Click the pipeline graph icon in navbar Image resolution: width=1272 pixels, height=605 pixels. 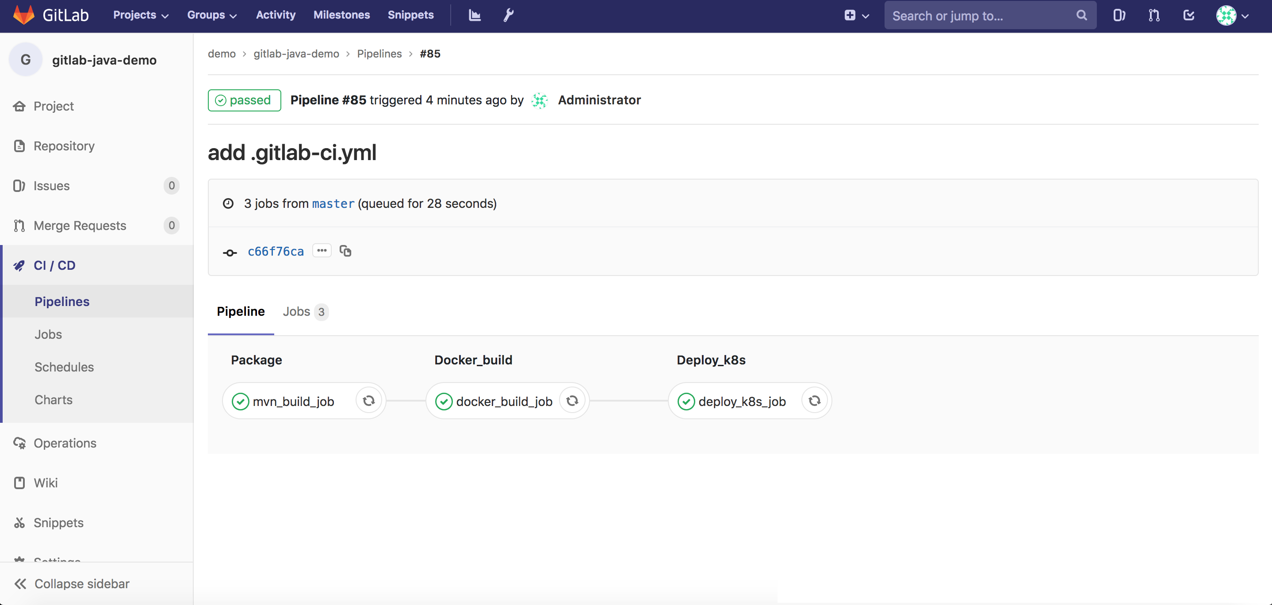coord(474,15)
